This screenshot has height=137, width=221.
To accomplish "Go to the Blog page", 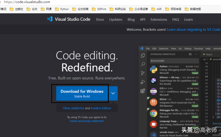I will point(131,19).
